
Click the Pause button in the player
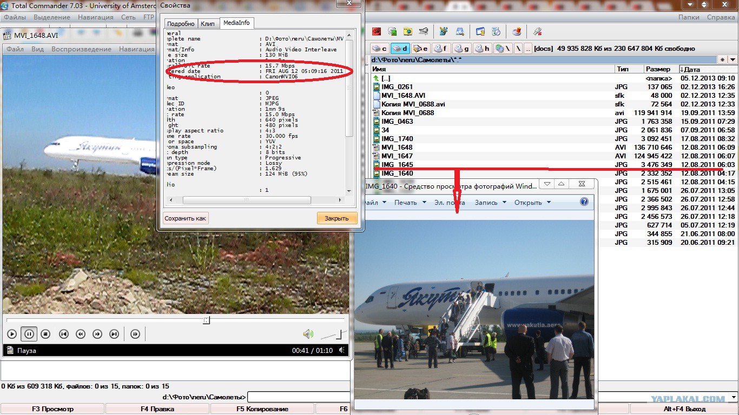[29, 334]
